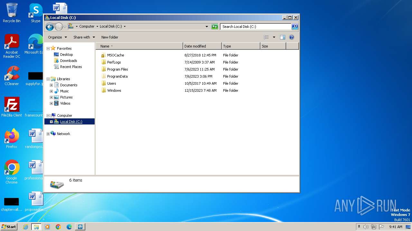
Task: Click Computer in address breadcrumb
Action: [x=87, y=27]
